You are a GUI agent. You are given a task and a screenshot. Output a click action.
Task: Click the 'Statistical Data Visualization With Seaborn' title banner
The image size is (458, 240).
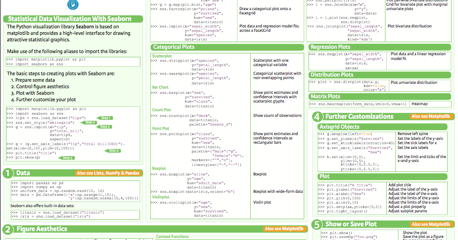click(73, 19)
